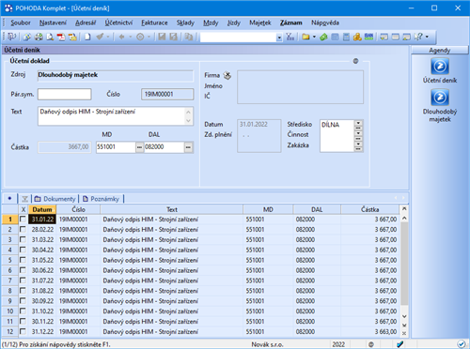Tick the checkbox for the 31.12.22 row
The height and width of the screenshot is (349, 470).
click(x=23, y=331)
